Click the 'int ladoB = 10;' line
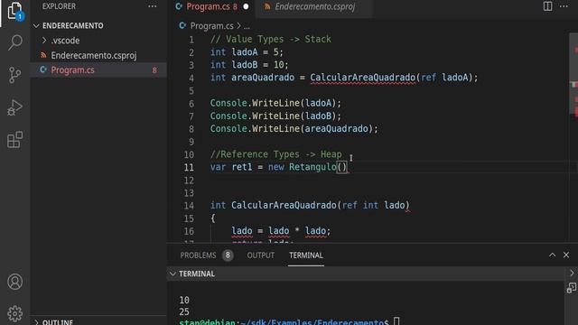The image size is (578, 325). (x=249, y=65)
